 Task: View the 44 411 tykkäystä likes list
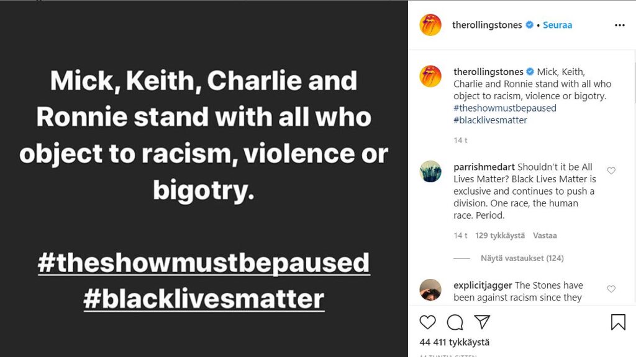(x=455, y=342)
